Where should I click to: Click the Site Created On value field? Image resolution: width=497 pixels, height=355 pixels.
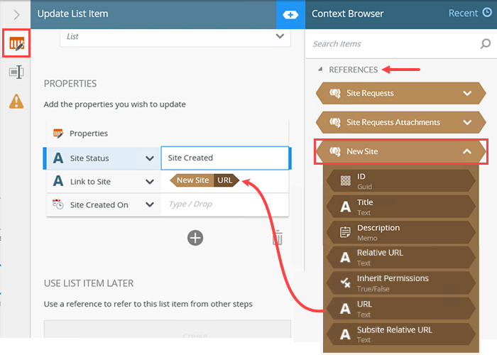[x=225, y=204]
